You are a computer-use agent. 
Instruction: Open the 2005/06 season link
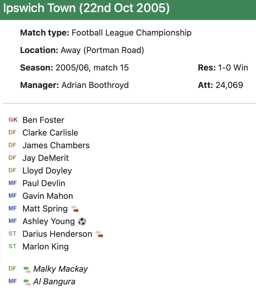(x=73, y=67)
